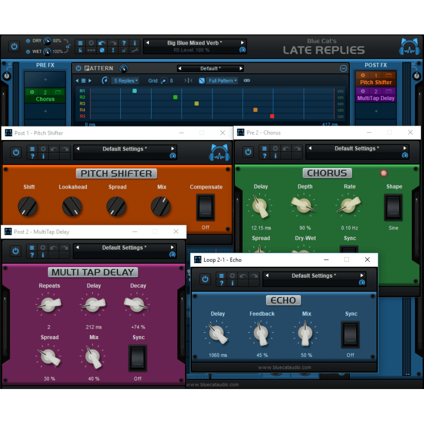Select the Chorus slot in Pre FX
The width and height of the screenshot is (424, 424).
click(x=45, y=99)
